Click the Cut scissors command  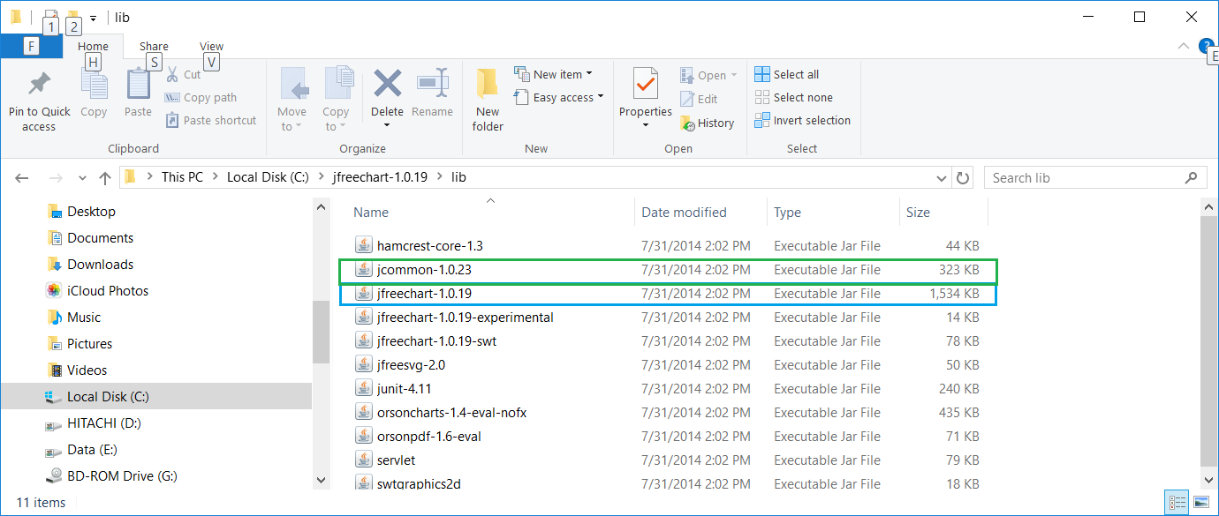pos(183,75)
